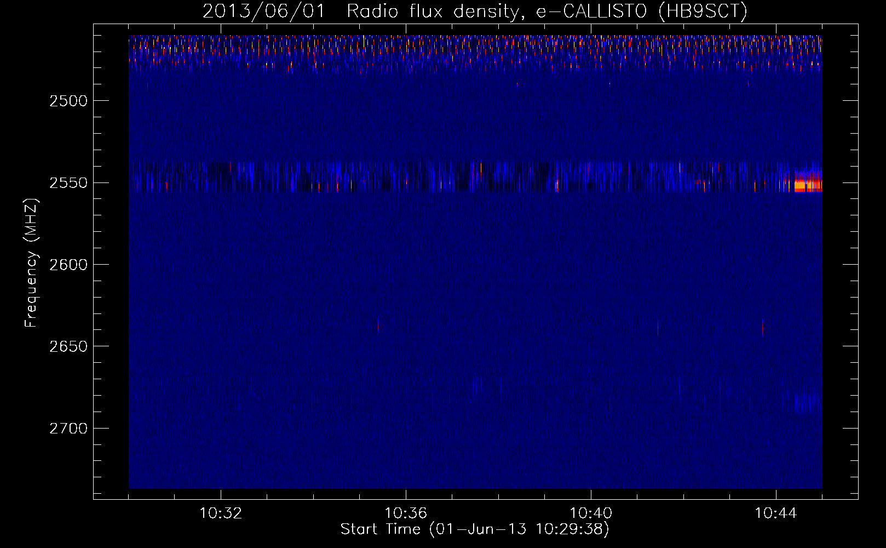Select the 2650 frequency axis label
This screenshot has width=886, height=548.
[x=68, y=346]
